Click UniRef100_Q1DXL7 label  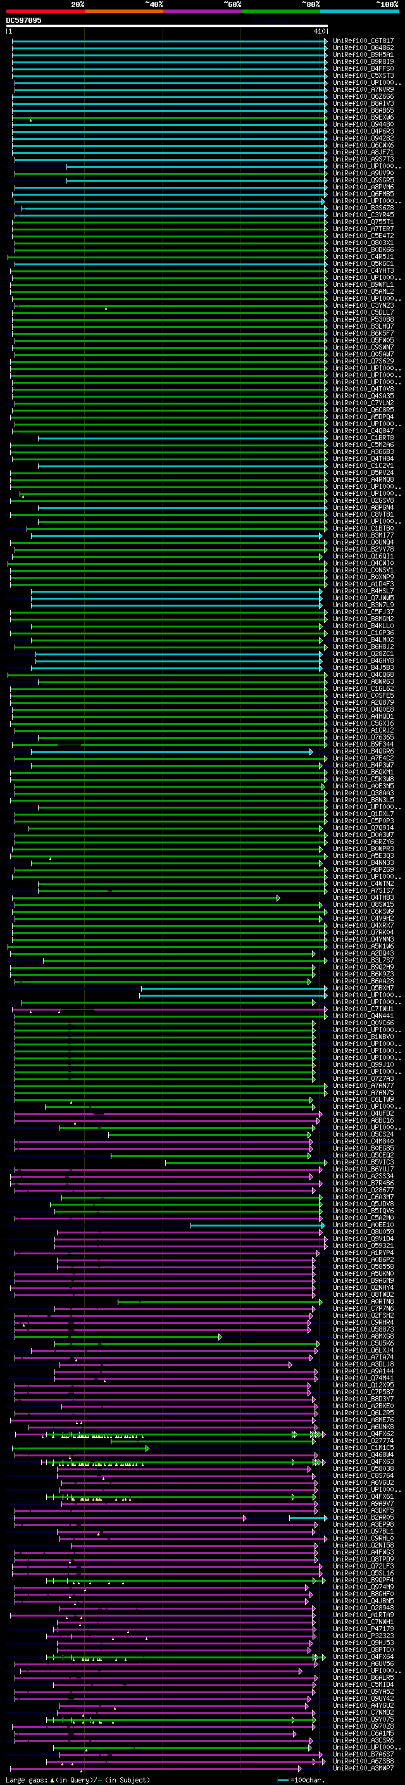click(363, 814)
